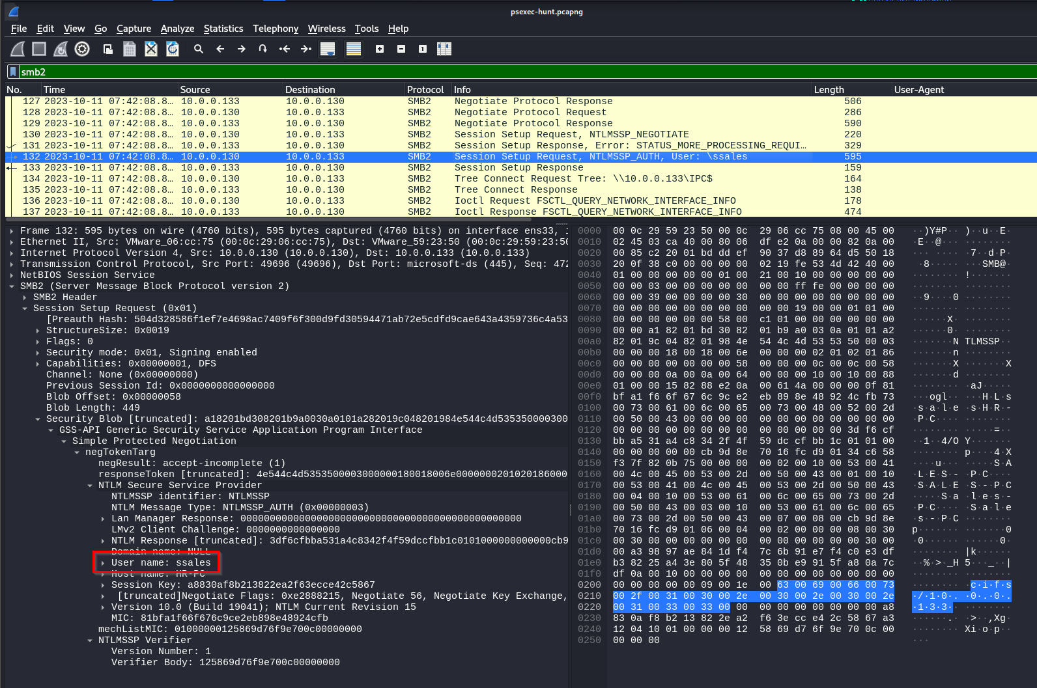The image size is (1037, 688).
Task: Select packet 134 Tree Connect Request row
Action: [456, 178]
